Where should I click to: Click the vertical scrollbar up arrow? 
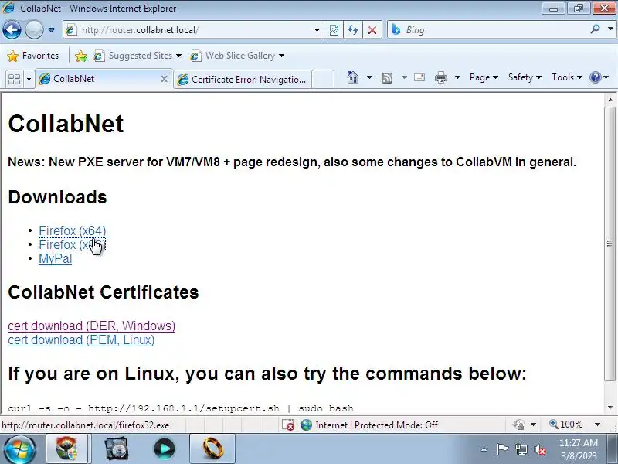(x=610, y=100)
